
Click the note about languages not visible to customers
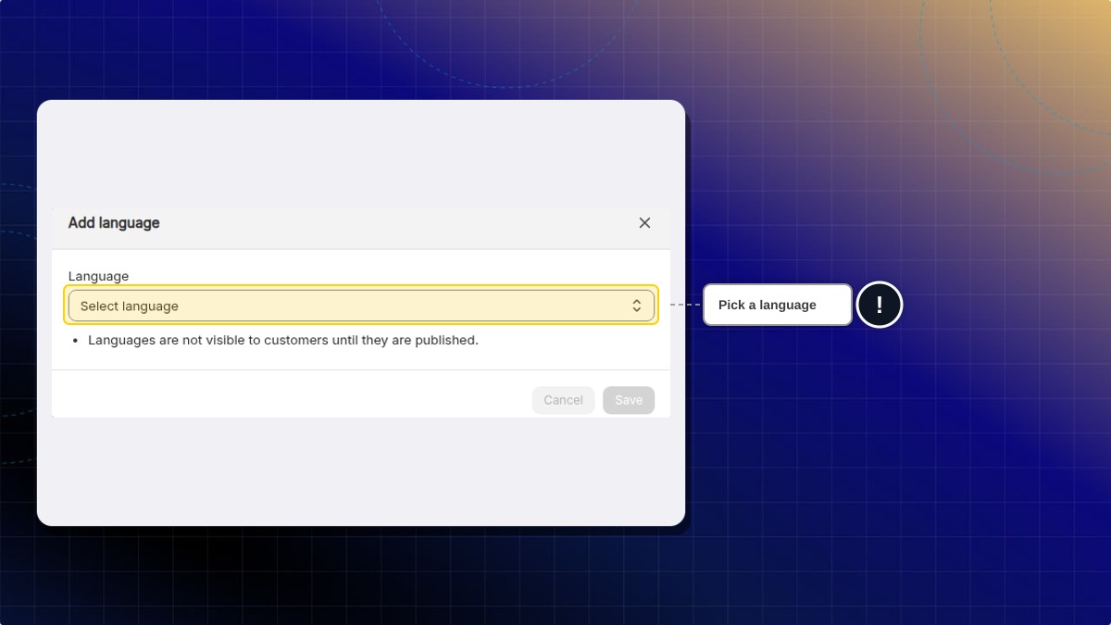pyautogui.click(x=283, y=340)
